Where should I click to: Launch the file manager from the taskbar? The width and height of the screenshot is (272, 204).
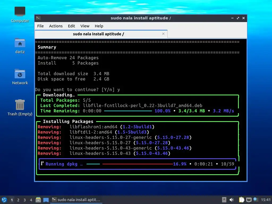(38, 200)
